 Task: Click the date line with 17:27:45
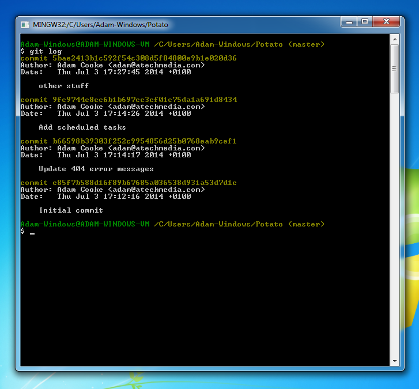point(106,72)
